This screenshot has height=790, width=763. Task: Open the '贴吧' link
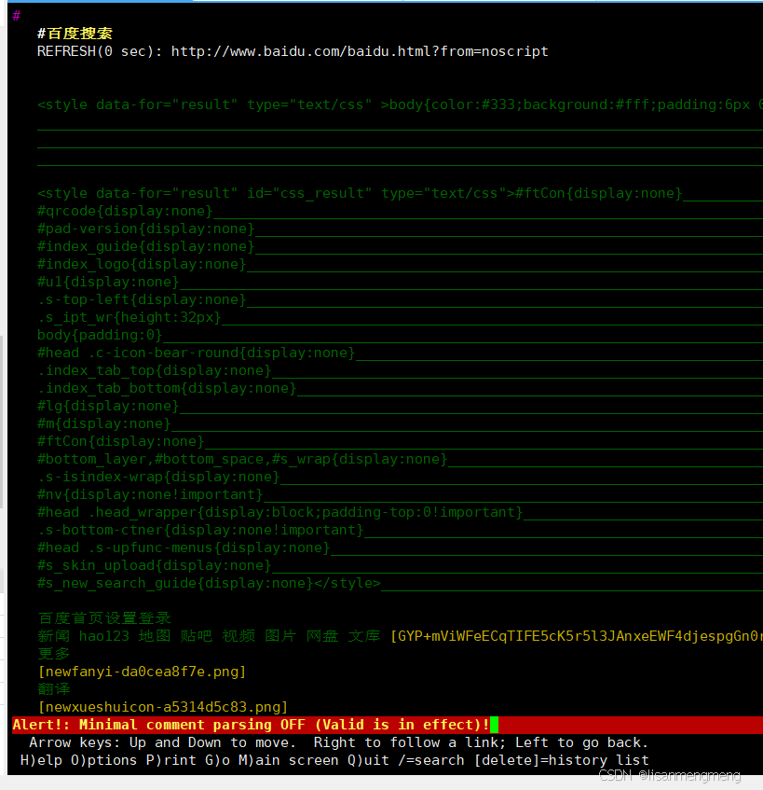[x=197, y=636]
